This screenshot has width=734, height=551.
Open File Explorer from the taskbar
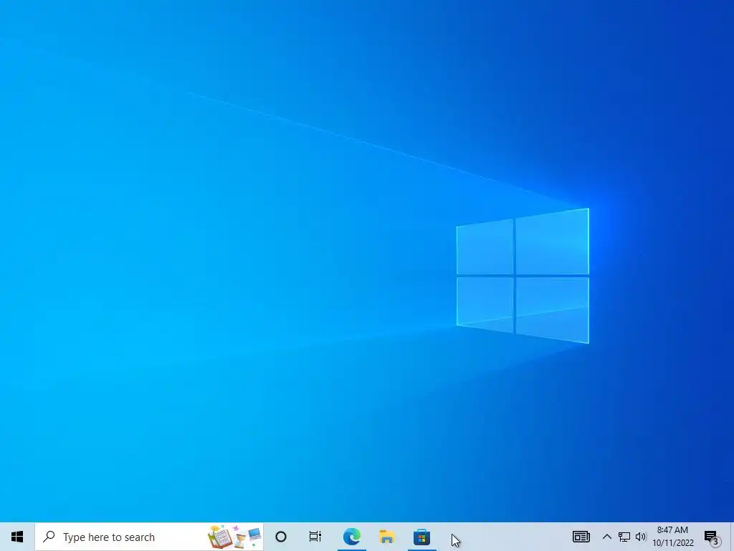click(386, 537)
